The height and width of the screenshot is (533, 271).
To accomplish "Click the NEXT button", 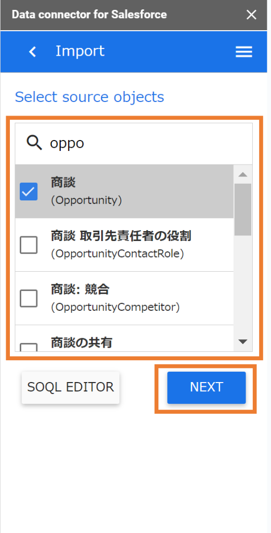I will 206,387.
